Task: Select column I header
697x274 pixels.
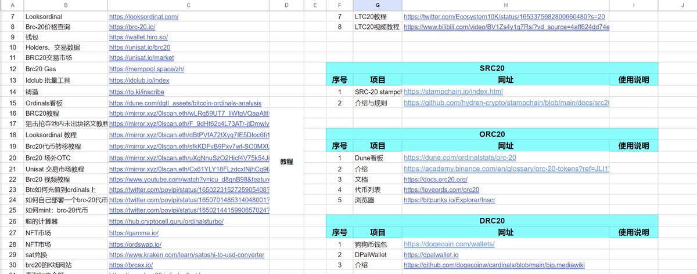Action: click(634, 5)
